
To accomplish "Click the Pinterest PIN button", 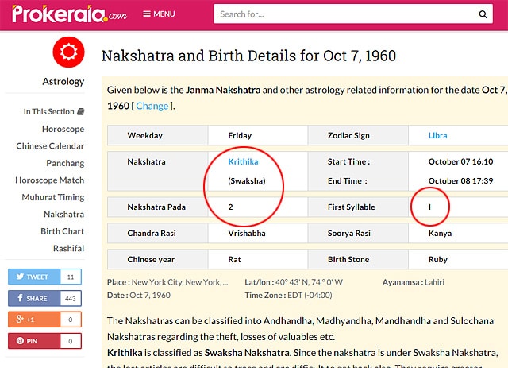I will (x=34, y=341).
